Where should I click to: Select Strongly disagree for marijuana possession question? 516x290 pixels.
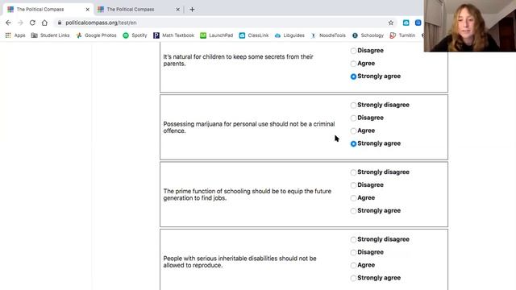pyautogui.click(x=353, y=106)
